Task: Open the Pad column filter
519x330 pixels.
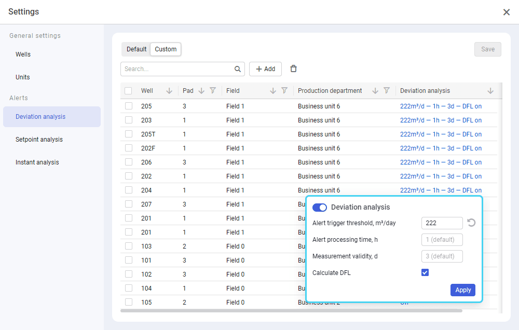Action: 213,90
